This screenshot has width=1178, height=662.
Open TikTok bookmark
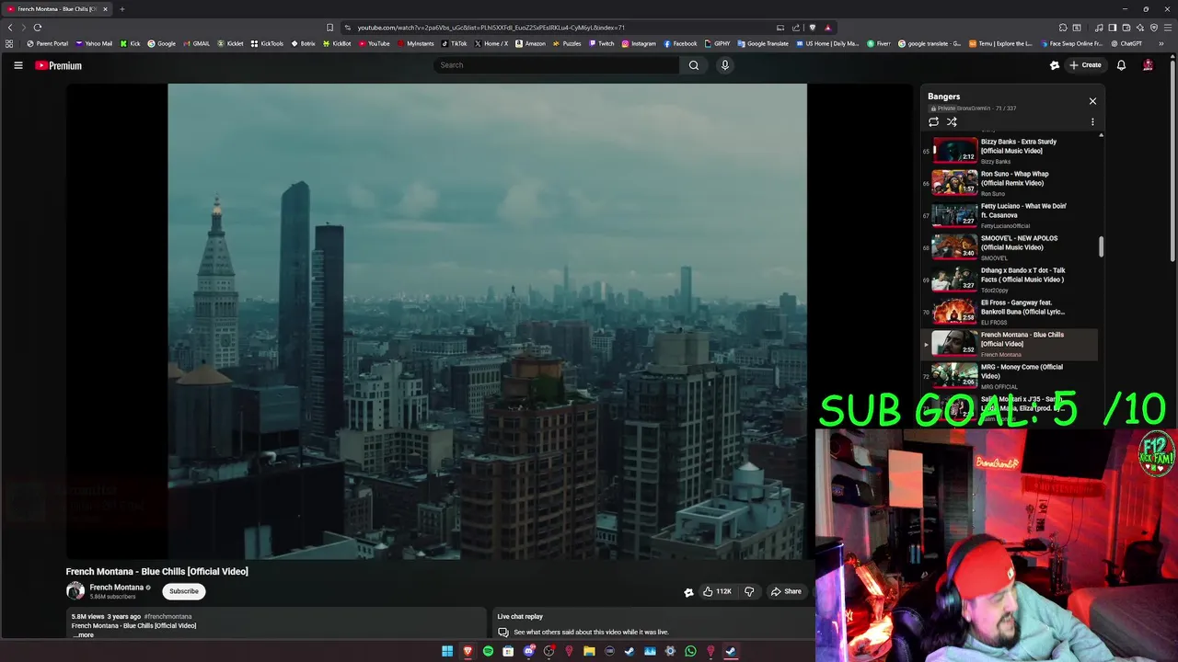pos(454,43)
